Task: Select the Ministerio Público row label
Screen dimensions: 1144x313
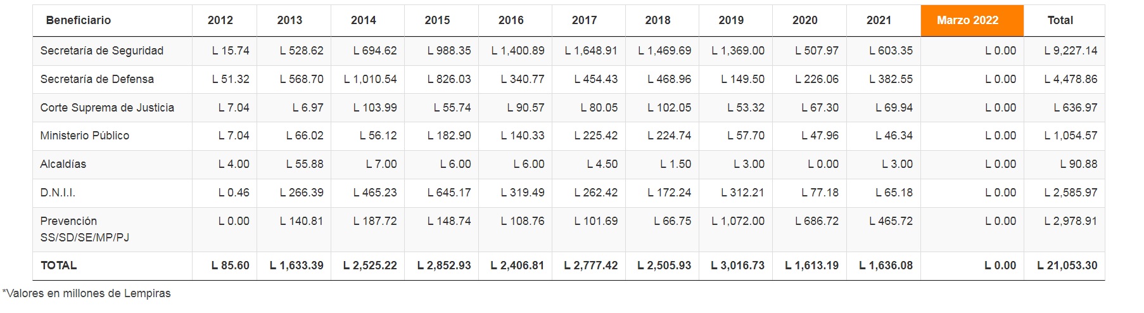Action: 85,136
